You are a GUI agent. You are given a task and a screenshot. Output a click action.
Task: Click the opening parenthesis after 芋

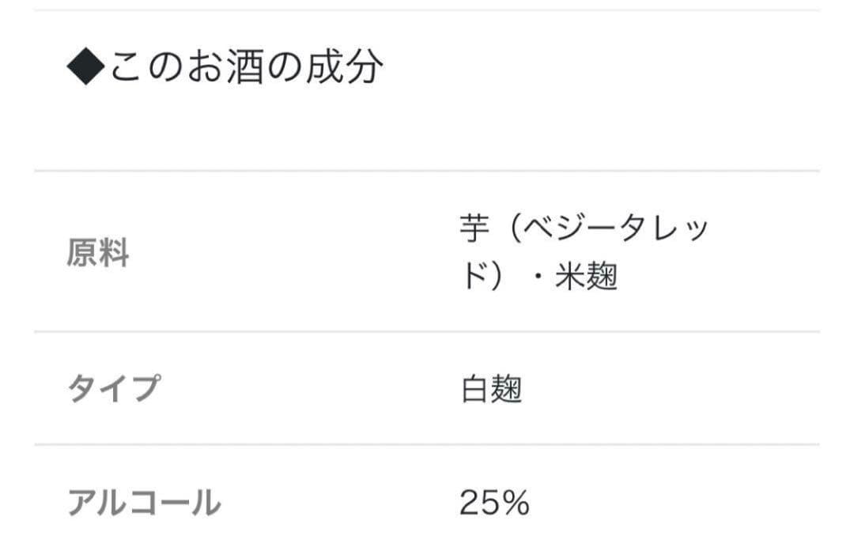coord(514,230)
